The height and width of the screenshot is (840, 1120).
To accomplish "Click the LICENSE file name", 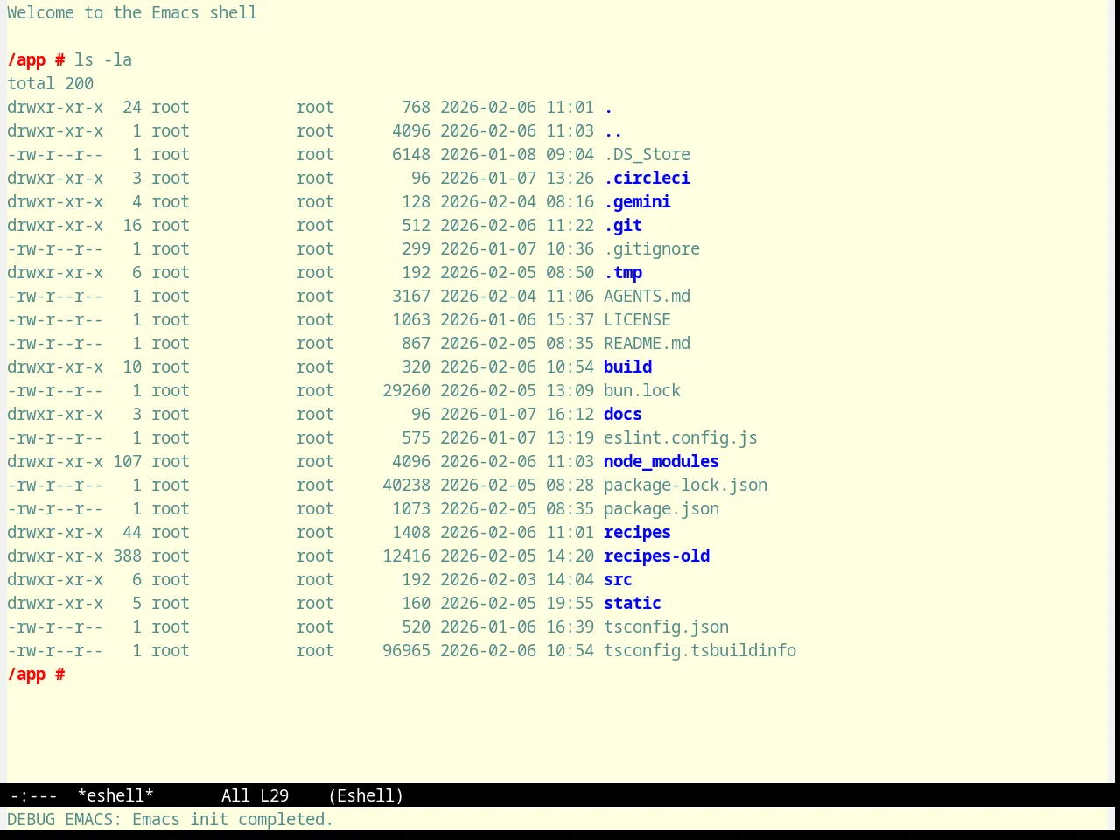I will pyautogui.click(x=637, y=320).
